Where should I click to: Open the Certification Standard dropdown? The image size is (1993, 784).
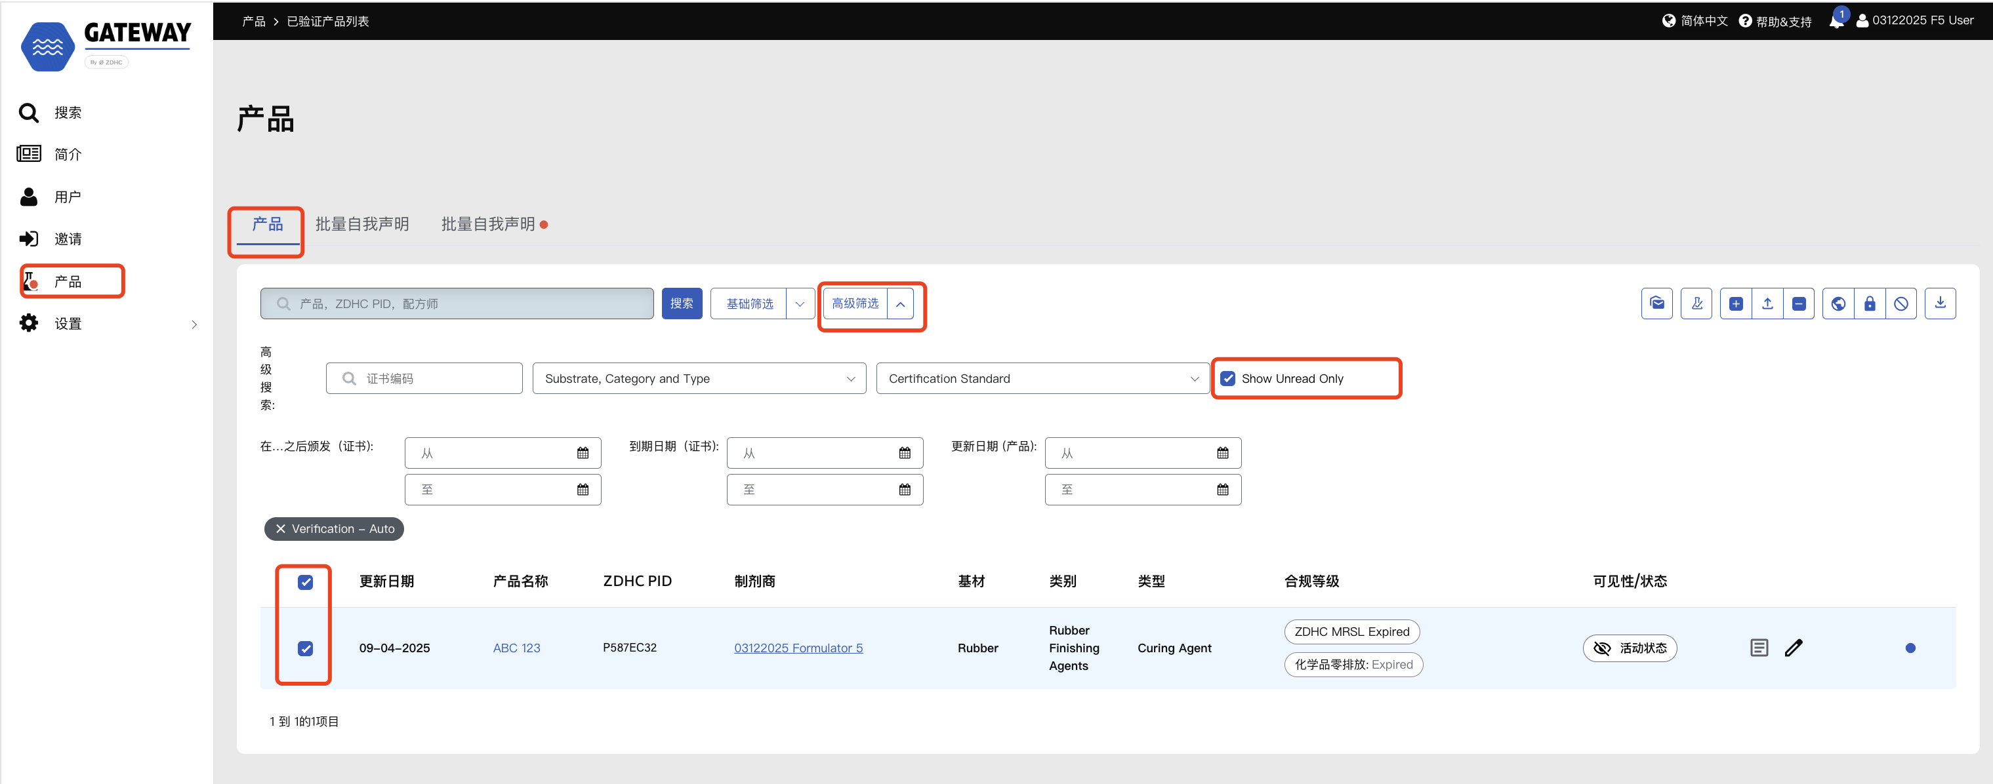coord(1042,379)
